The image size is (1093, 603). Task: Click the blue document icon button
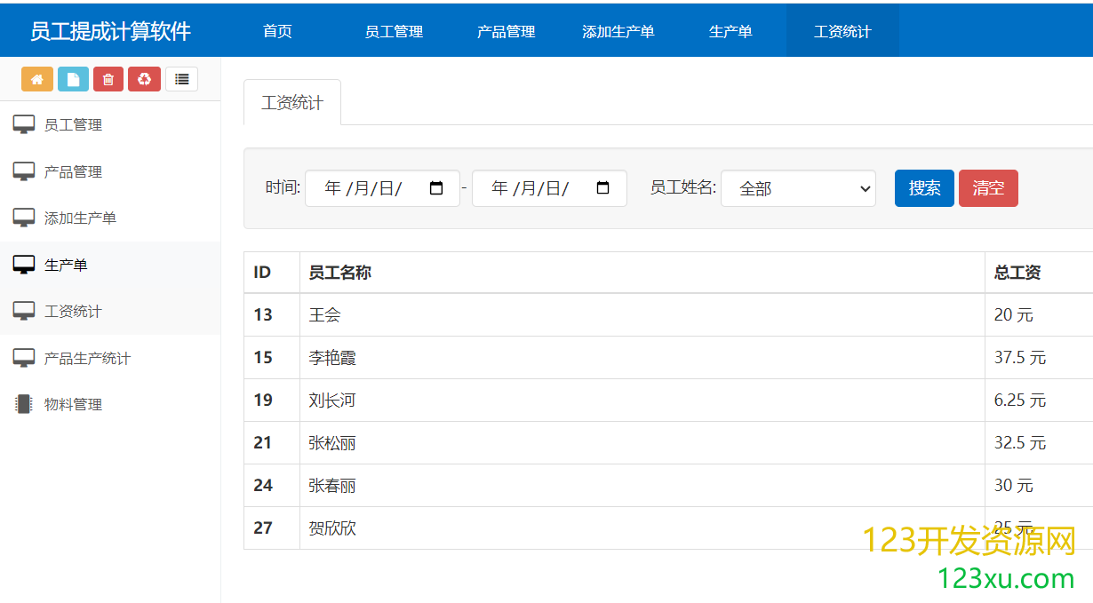click(x=73, y=79)
